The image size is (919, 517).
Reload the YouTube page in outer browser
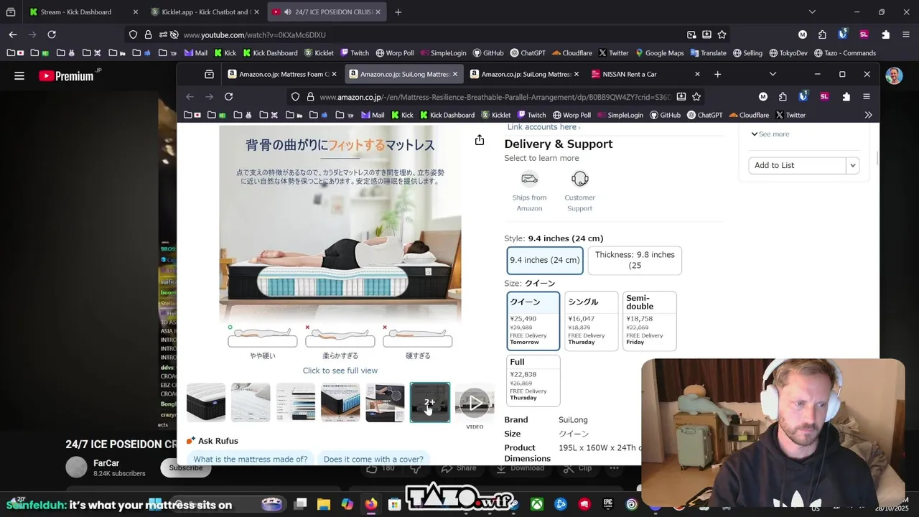pyautogui.click(x=52, y=34)
